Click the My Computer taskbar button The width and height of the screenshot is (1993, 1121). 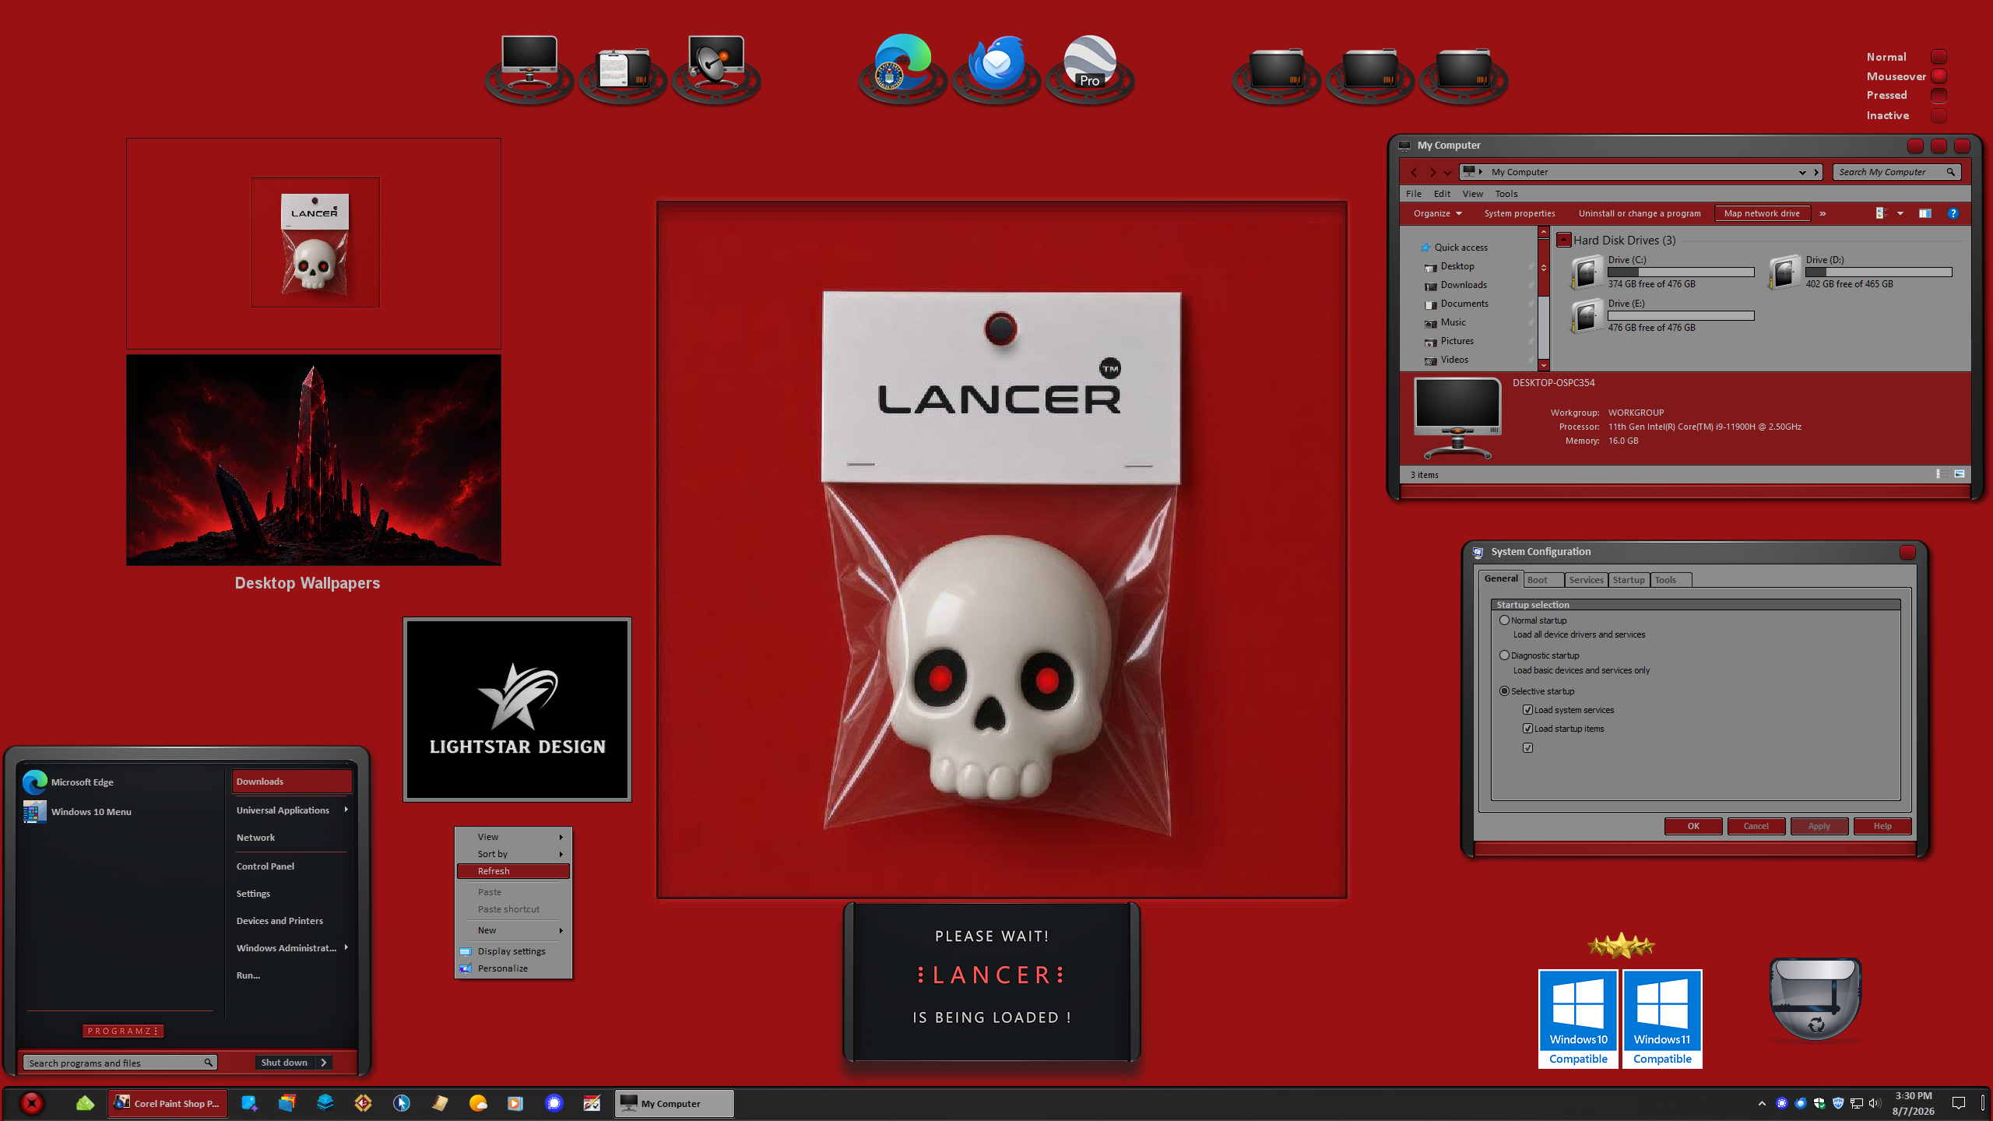pyautogui.click(x=674, y=1103)
